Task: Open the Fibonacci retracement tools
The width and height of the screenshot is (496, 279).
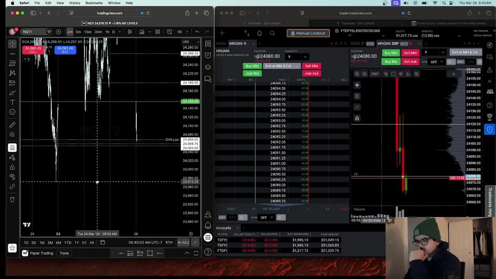Action: [x=12, y=63]
